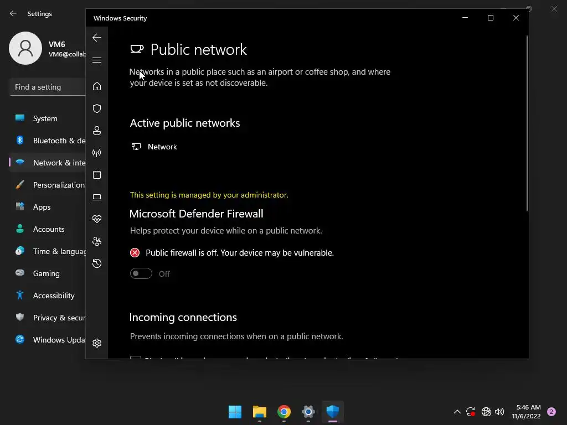Viewport: 567px width, 425px height.
Task: Open the Windows Start menu
Action: [x=235, y=412]
